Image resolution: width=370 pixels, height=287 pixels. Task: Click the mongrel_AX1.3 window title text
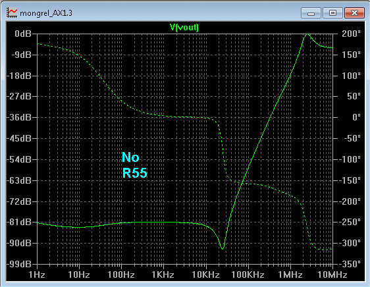[x=46, y=13]
